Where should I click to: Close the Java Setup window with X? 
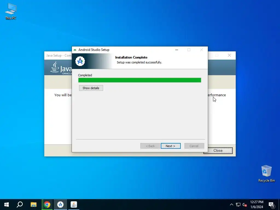coord(229,55)
